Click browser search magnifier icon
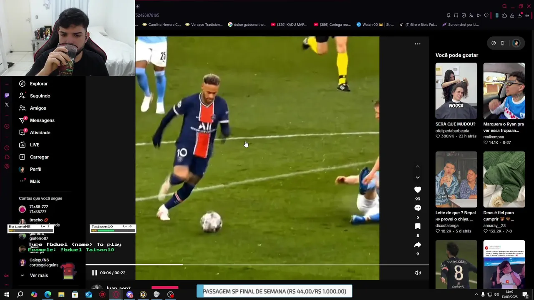The image size is (534, 300). point(504,6)
